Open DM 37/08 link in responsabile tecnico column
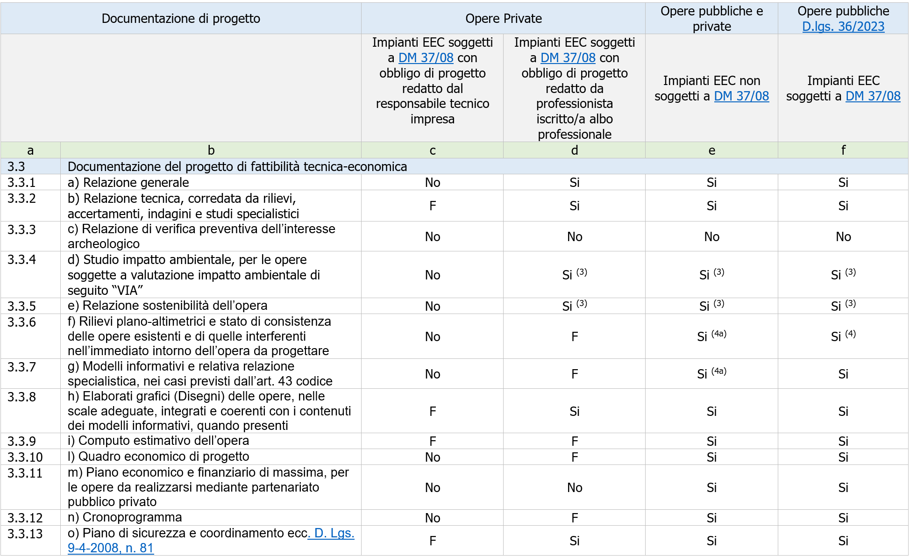The image size is (910, 557). [x=426, y=58]
